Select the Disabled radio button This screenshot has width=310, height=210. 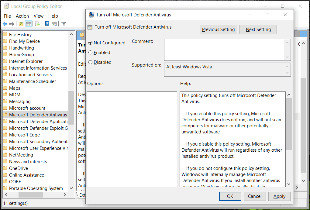90,62
